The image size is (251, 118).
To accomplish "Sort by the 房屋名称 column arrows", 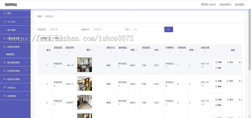I will pyautogui.click(x=58, y=52).
